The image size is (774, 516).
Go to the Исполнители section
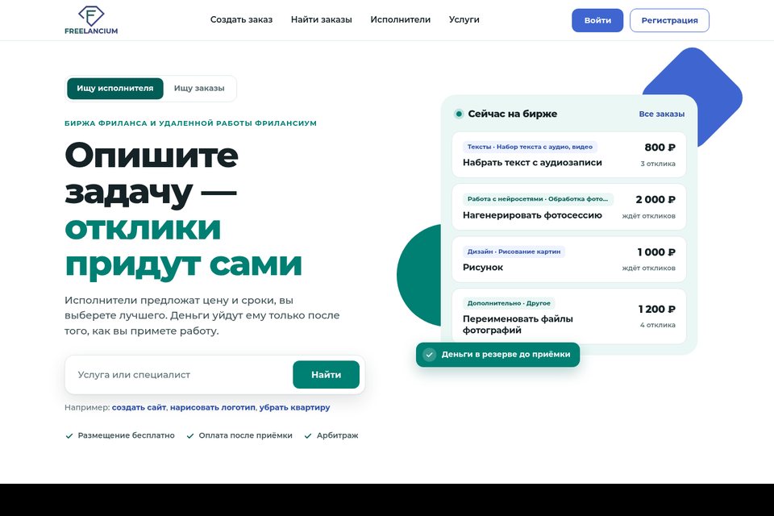click(x=401, y=19)
